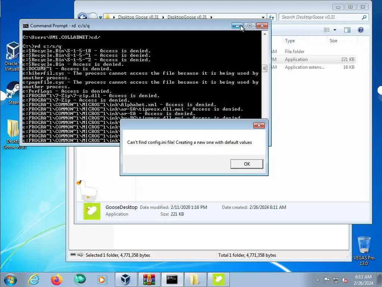This screenshot has height=287, width=382.
Task: Launch Internet Explorer from the taskbar
Action: (x=34, y=280)
